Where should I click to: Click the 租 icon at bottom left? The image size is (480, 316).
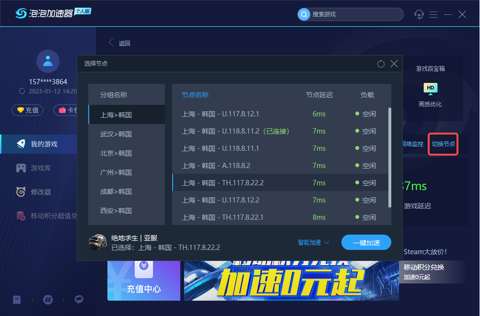click(47, 300)
